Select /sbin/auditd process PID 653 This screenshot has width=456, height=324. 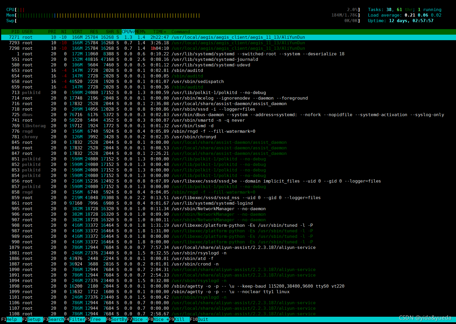pyautogui.click(x=228, y=70)
